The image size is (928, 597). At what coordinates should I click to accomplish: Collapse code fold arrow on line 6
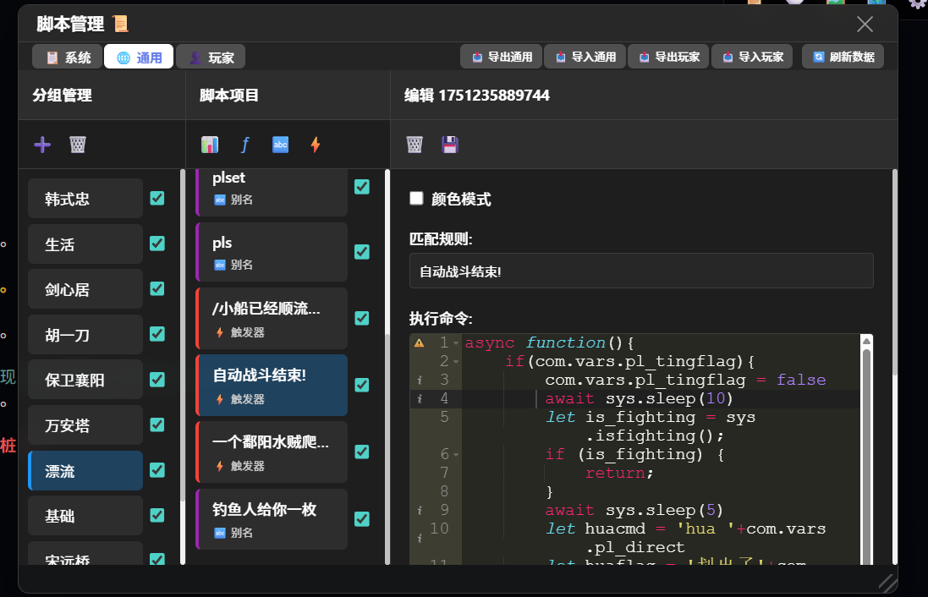(456, 454)
